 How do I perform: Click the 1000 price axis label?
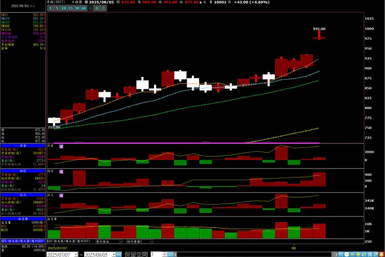(369, 29)
